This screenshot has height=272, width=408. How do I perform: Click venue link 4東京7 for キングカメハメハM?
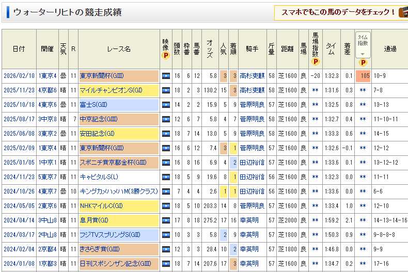point(48,191)
